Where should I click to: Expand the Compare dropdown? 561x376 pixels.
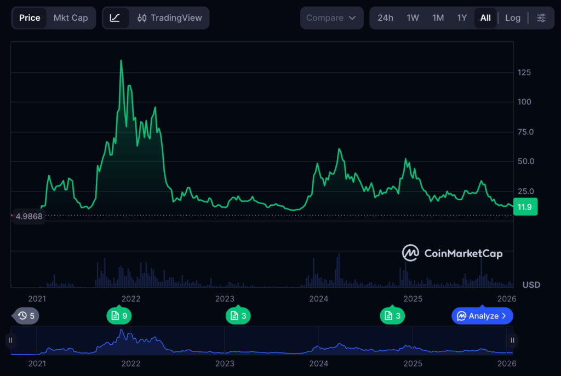(x=331, y=18)
